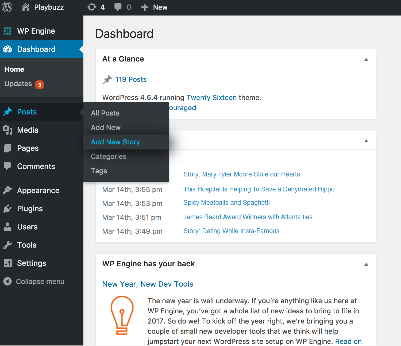Open the updates refresh icon in admin bar
Image resolution: width=401 pixels, height=346 pixels.
pyautogui.click(x=92, y=7)
